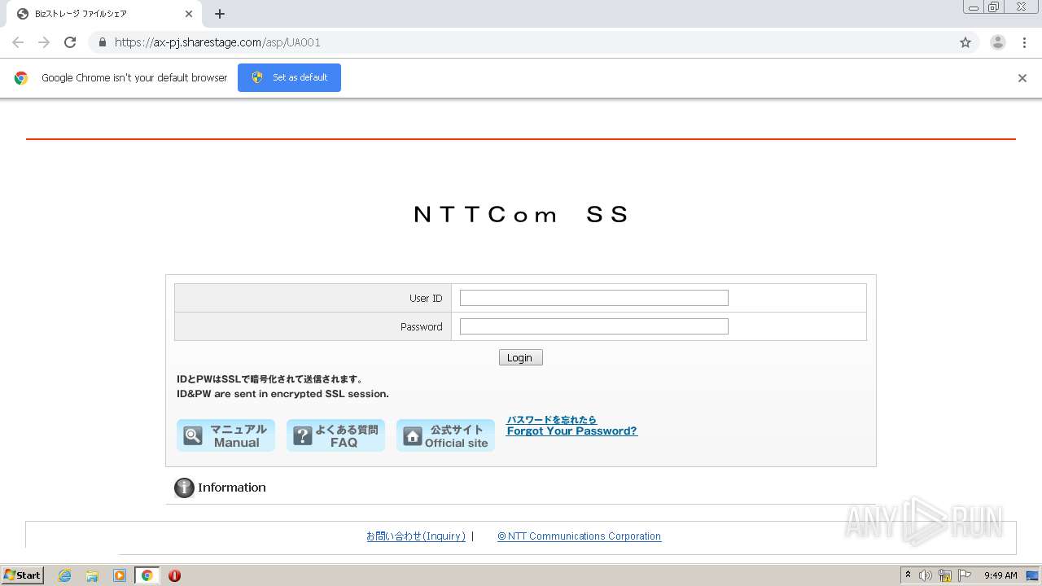Screen dimensions: 1042x586
Task: Click the Password label
Action: [422, 327]
